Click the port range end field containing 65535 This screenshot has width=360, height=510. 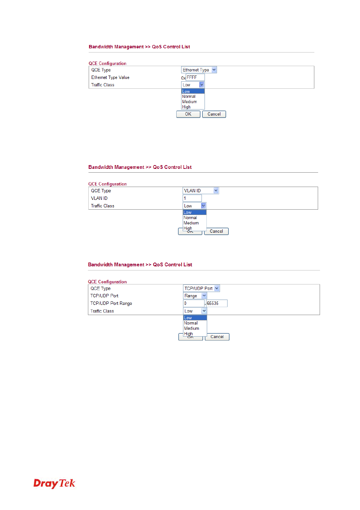tap(216, 303)
